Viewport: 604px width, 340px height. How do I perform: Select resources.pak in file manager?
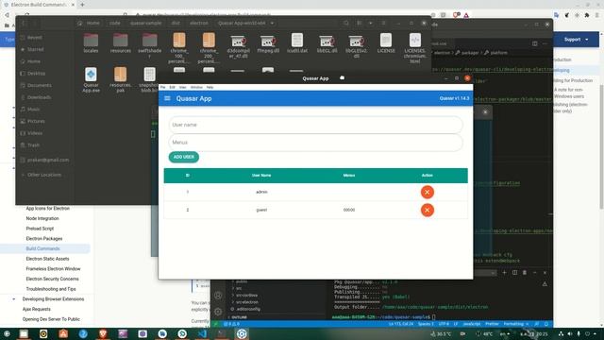120,79
